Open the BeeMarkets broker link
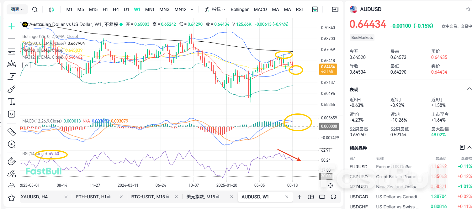The height and width of the screenshot is (209, 472). coord(362,37)
